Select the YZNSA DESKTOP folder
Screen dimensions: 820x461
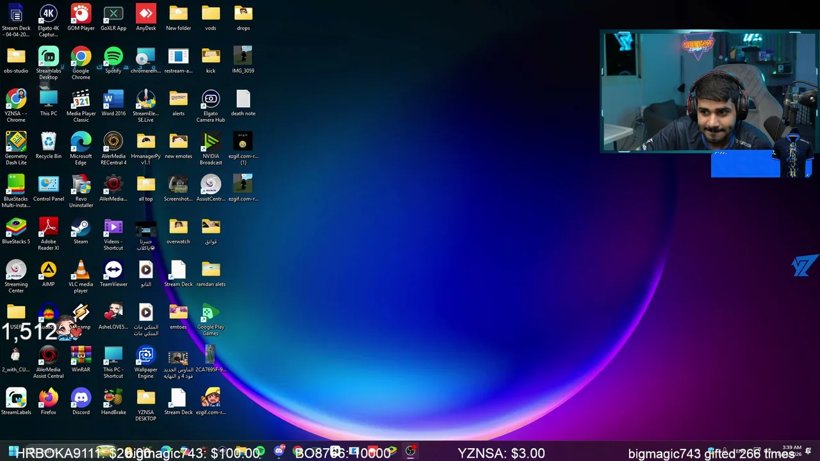tap(146, 405)
